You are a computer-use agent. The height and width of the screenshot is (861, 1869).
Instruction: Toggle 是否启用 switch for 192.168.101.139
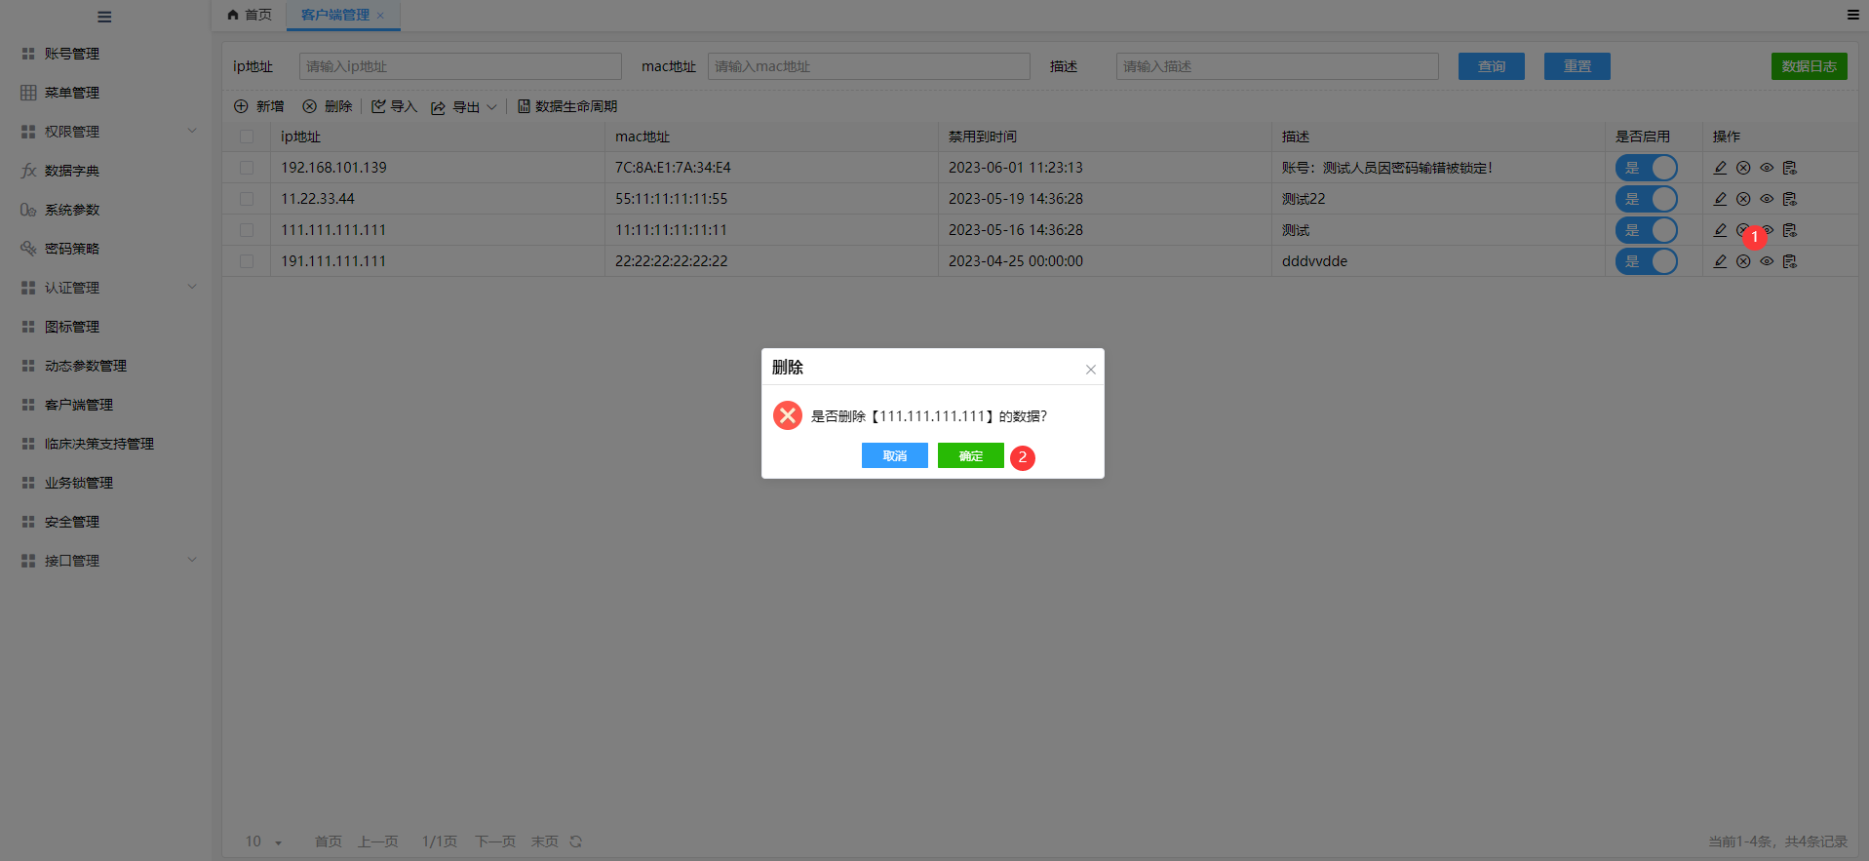click(x=1647, y=168)
